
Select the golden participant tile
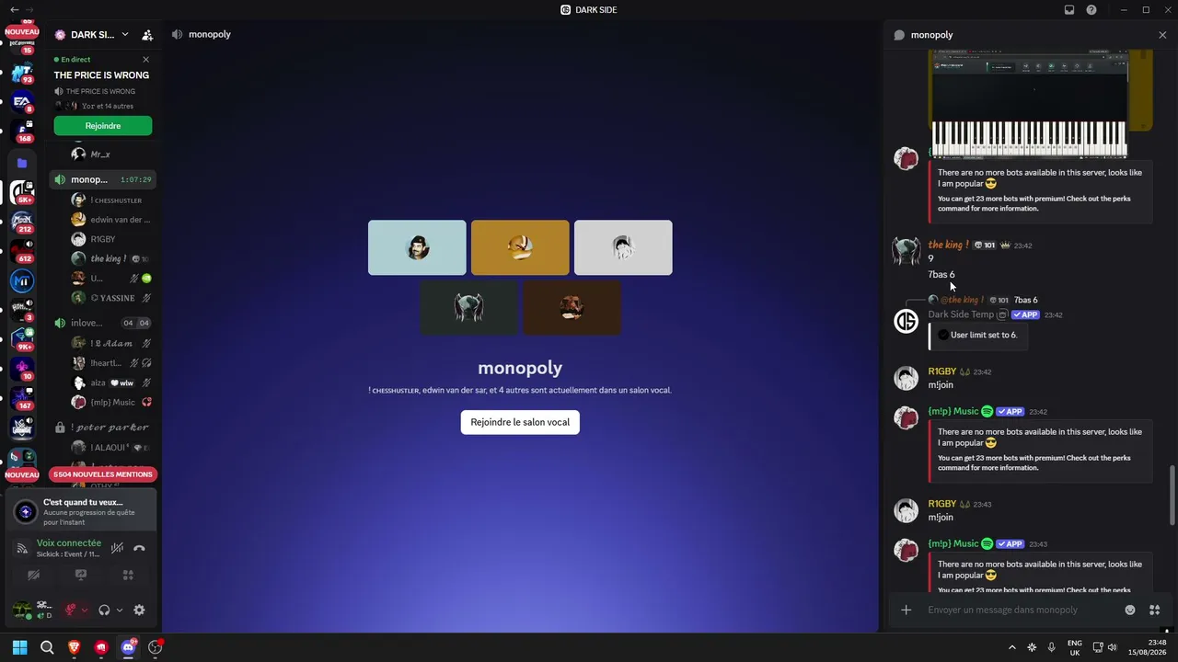click(x=520, y=247)
